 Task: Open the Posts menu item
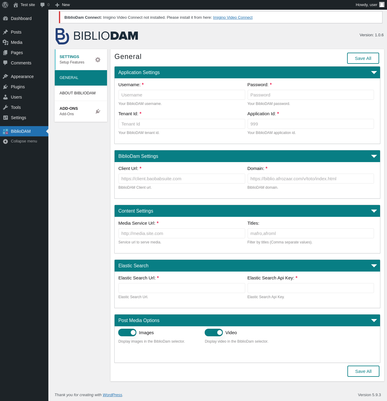24,32
